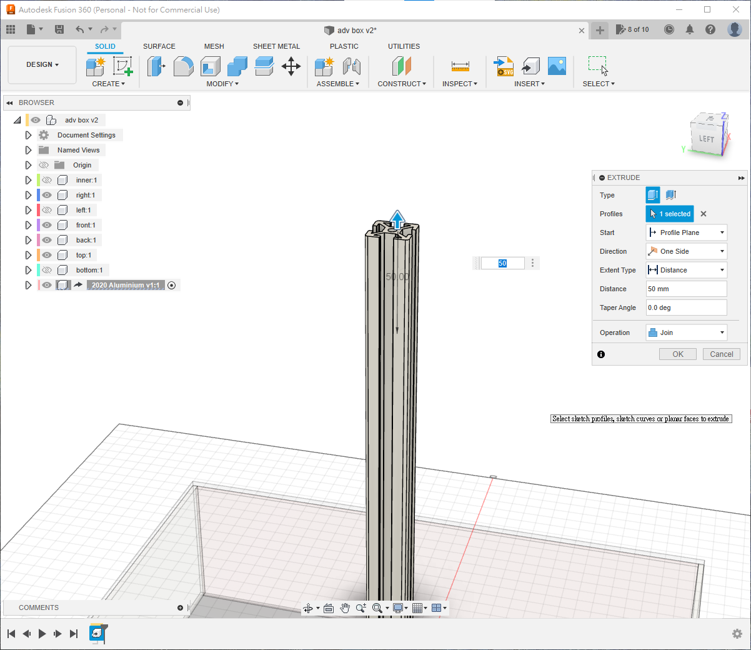Select the Move/Copy tool icon
Viewport: 751px width, 650px height.
pos(291,66)
